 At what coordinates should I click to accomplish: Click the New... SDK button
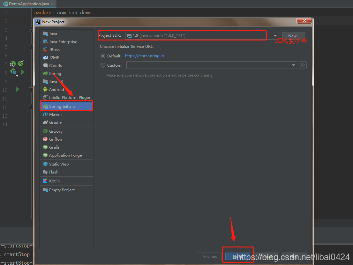coord(294,36)
